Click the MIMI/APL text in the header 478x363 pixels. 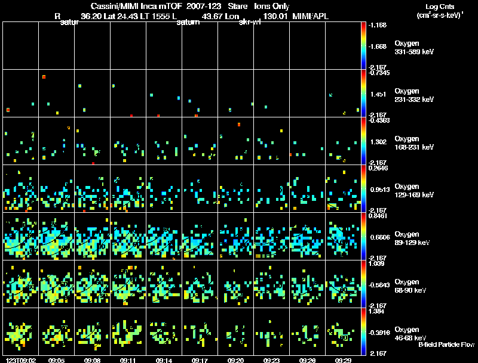point(310,16)
